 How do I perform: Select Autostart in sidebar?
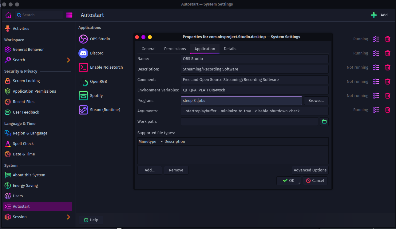pyautogui.click(x=38, y=207)
